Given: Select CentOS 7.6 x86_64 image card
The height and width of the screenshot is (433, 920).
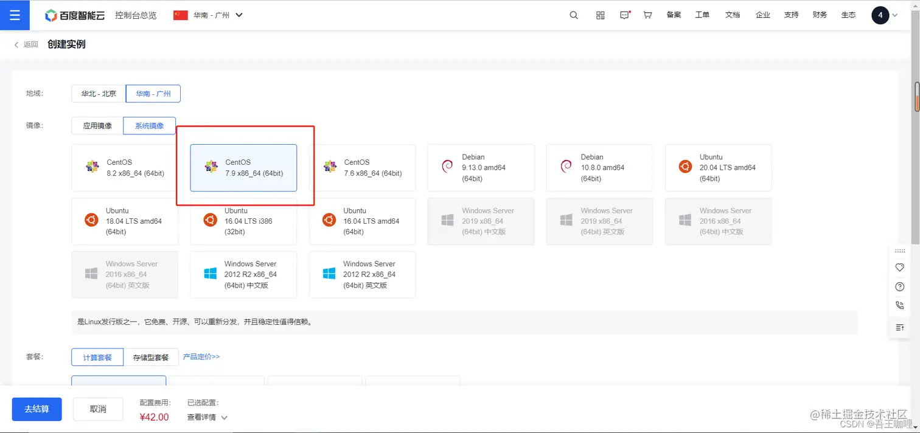Looking at the screenshot, I should pos(362,168).
